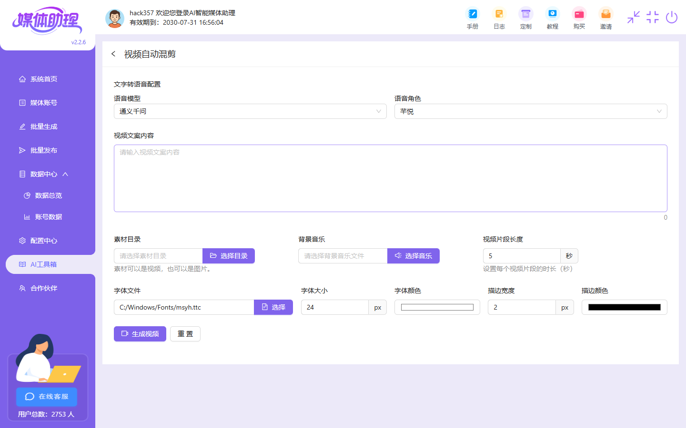Open the 教程 tutorial icon
Screen dimensions: 686x428
(552, 18)
